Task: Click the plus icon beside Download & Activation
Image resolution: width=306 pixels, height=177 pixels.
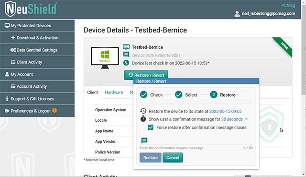Action: coord(13,38)
